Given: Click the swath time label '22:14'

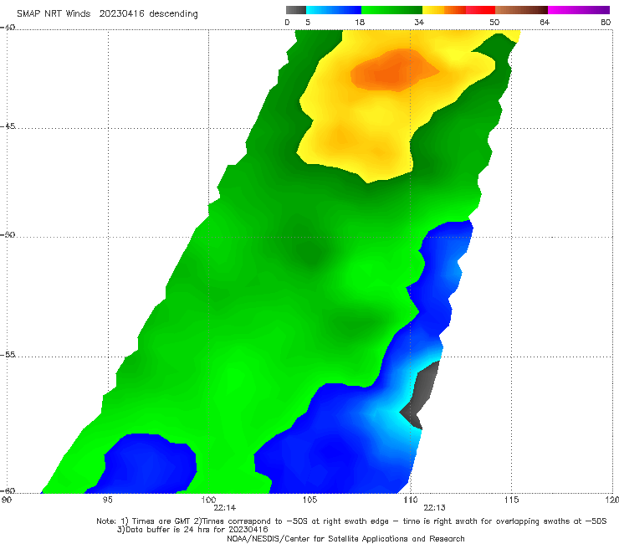Looking at the screenshot, I should 225,508.
